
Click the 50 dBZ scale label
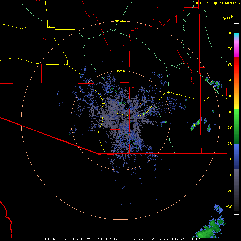(x=230, y=80)
